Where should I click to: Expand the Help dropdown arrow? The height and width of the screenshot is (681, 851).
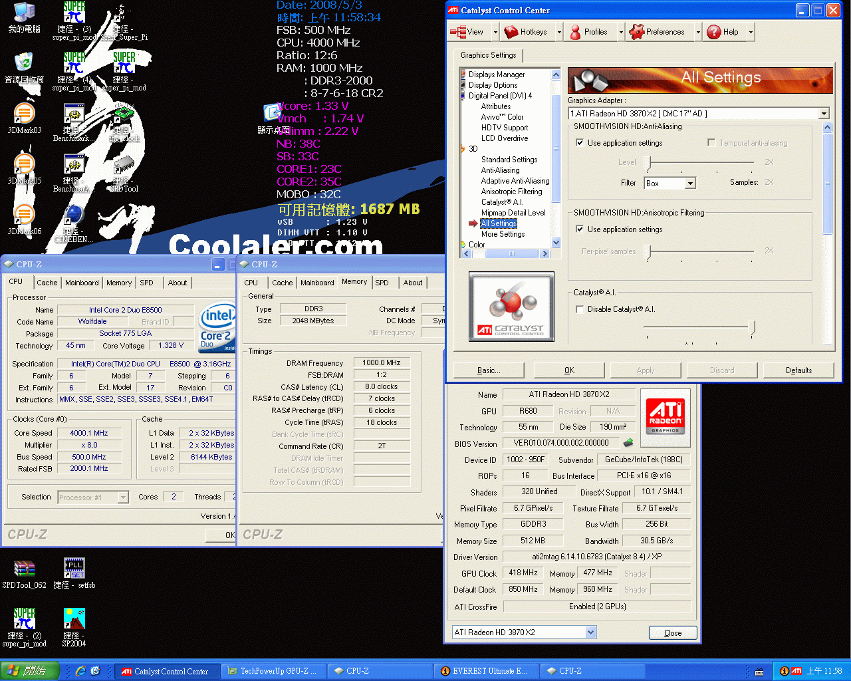coord(751,32)
